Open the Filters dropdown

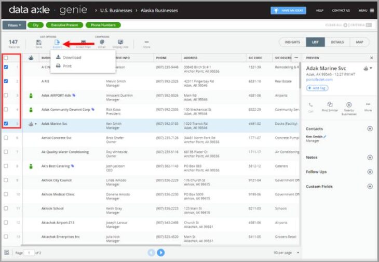click(14, 25)
